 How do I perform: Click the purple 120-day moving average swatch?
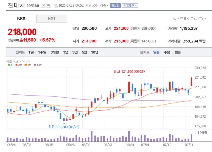tap(34, 65)
